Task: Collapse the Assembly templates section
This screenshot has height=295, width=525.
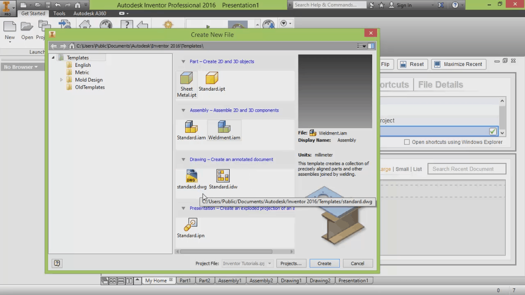Action: tap(183, 110)
